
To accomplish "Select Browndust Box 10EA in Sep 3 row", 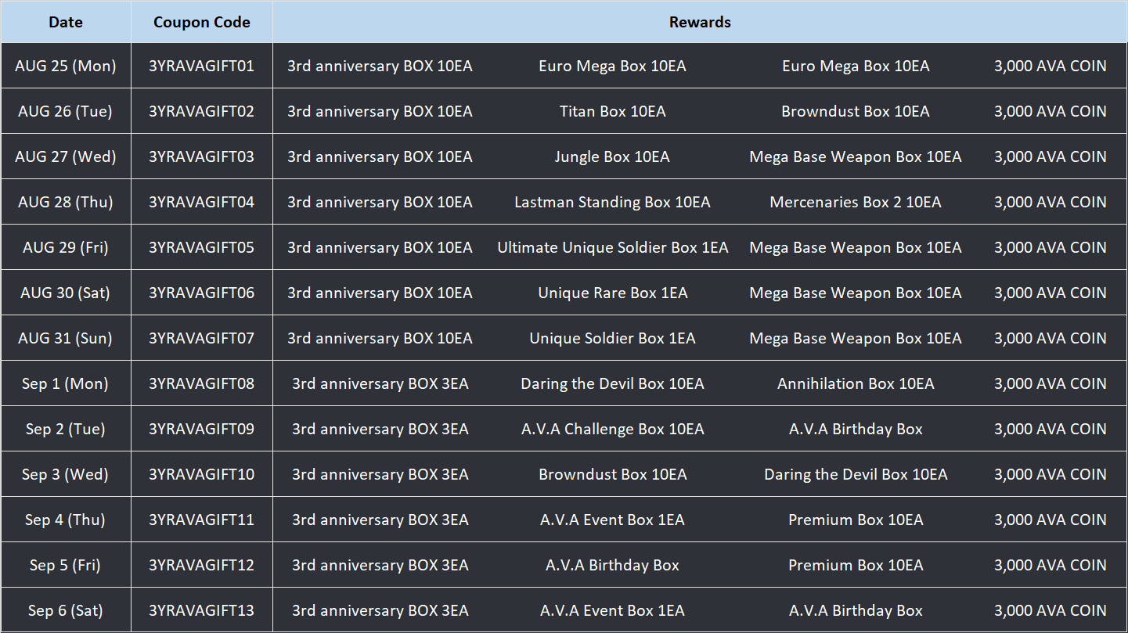I will tap(613, 474).
